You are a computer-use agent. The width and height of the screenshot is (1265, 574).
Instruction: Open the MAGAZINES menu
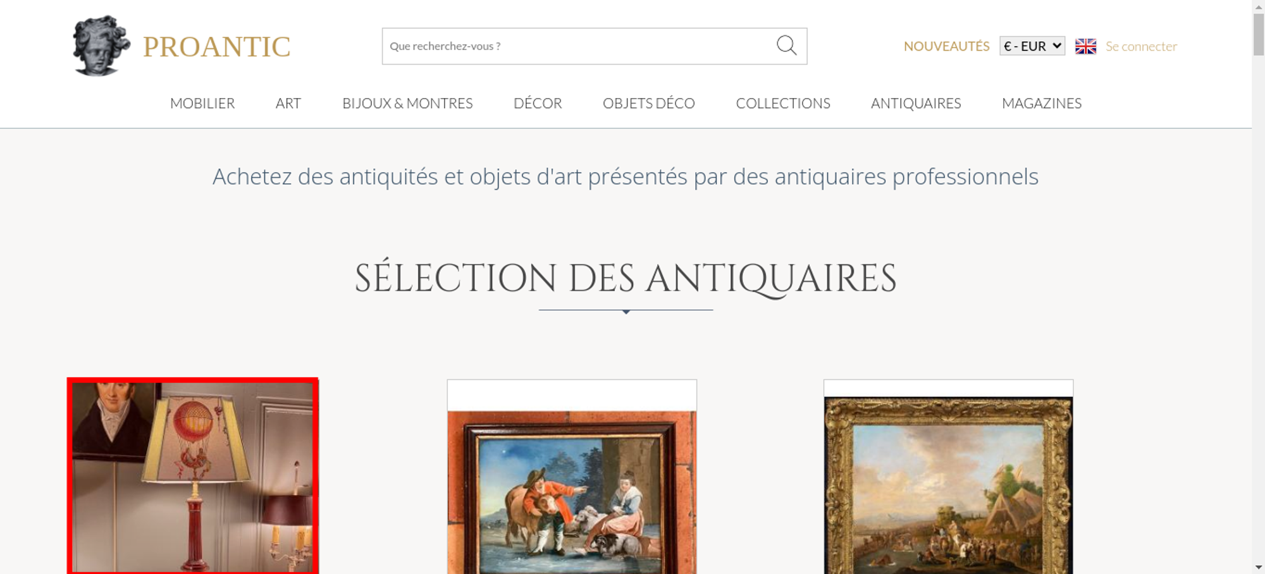click(x=1042, y=103)
